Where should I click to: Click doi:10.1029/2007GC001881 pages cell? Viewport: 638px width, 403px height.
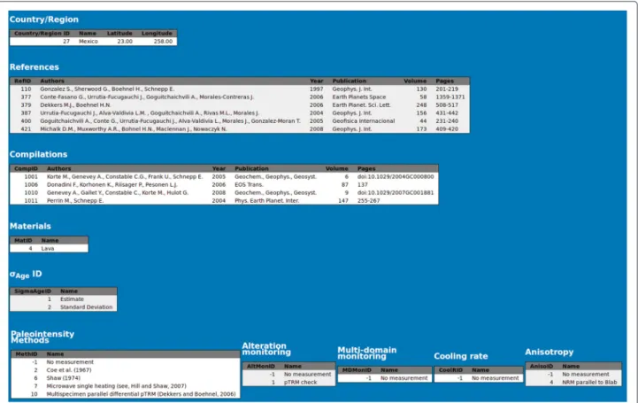tap(396, 192)
